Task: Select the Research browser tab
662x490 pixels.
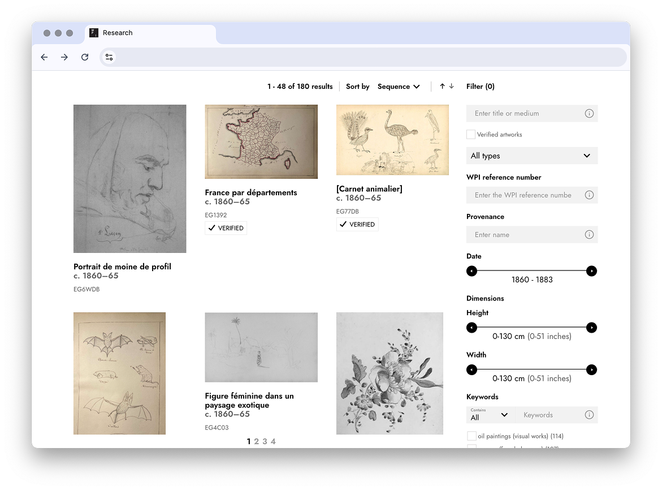Action: click(117, 33)
